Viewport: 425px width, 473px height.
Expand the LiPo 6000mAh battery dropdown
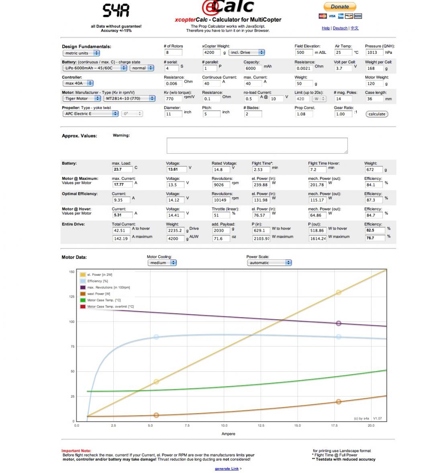pyautogui.click(x=95, y=68)
